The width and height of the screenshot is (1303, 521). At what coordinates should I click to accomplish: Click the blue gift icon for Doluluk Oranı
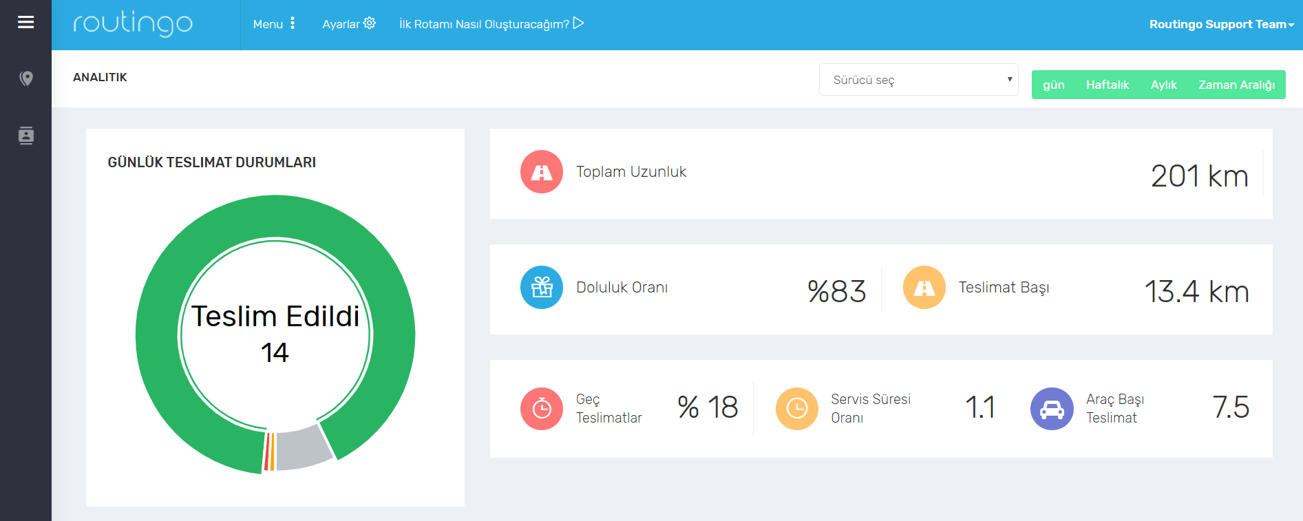click(542, 288)
